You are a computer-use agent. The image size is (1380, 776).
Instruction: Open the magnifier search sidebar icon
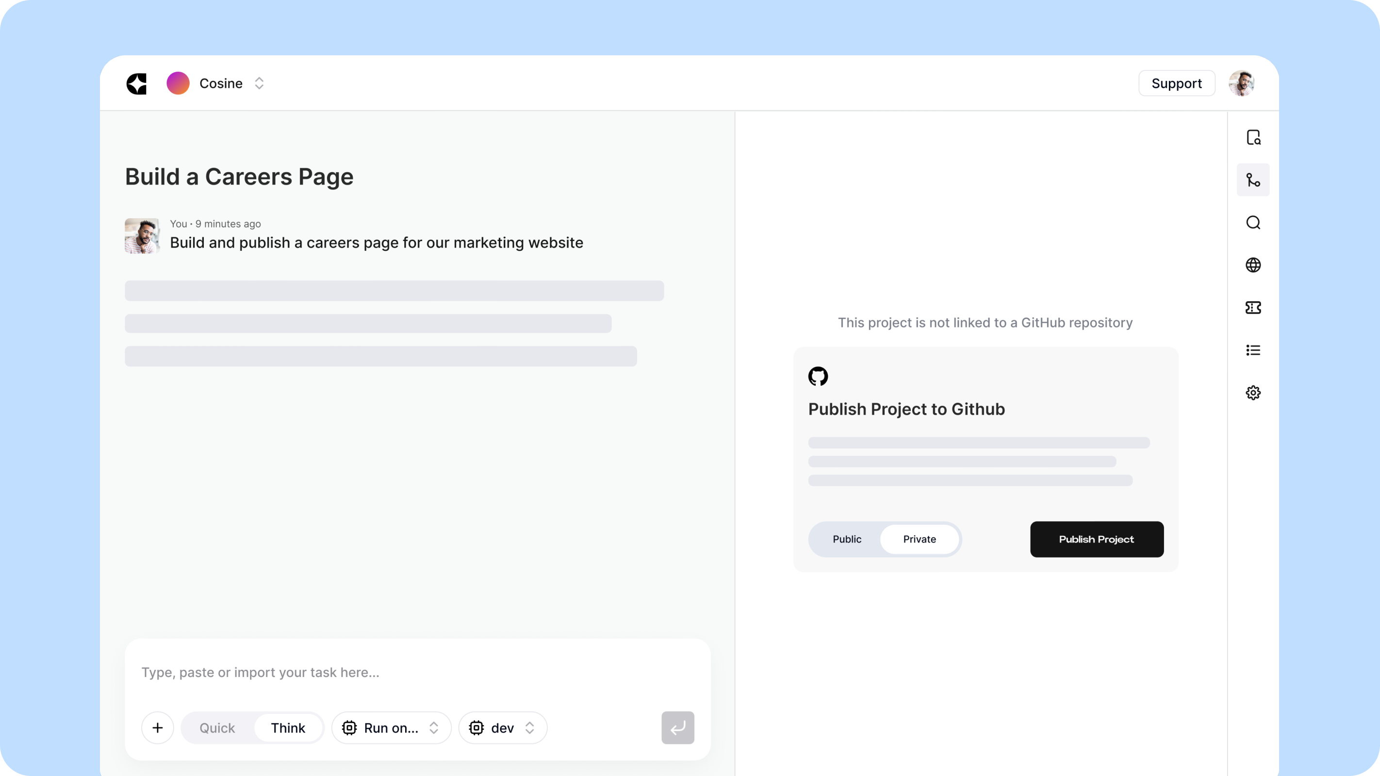(1253, 222)
